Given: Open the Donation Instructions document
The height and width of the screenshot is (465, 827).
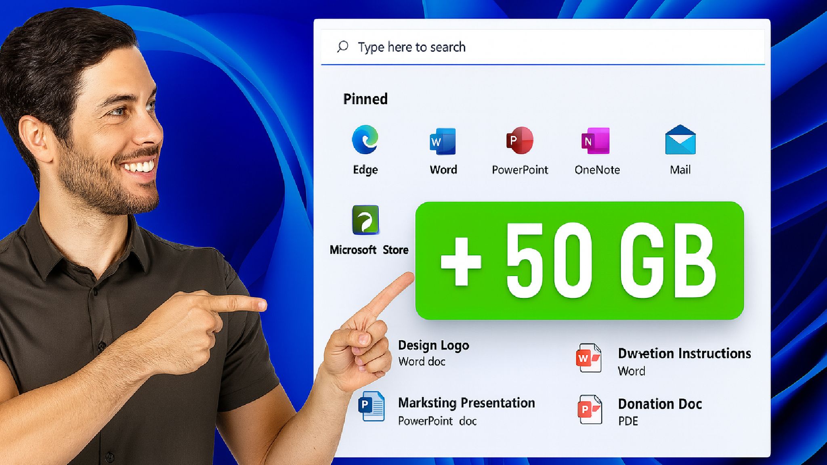Looking at the screenshot, I should pyautogui.click(x=684, y=354).
